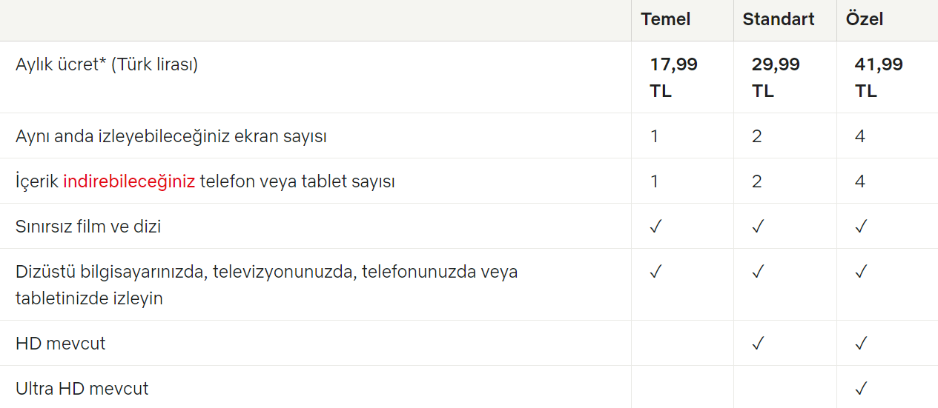
Task: Click Standart checkmark for Sınırsız film ve dizi
Action: tap(758, 227)
